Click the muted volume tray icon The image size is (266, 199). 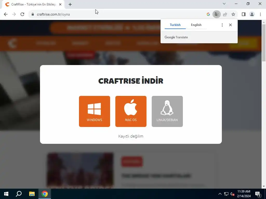232,194
